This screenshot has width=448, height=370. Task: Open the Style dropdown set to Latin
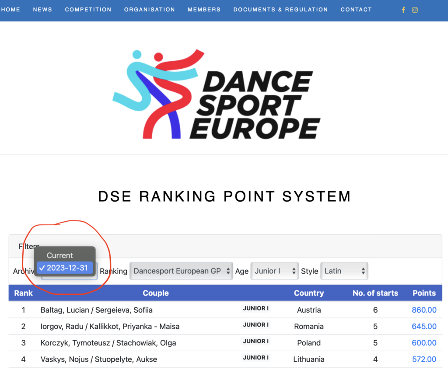(x=344, y=271)
